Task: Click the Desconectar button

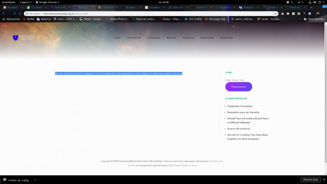Action: click(238, 87)
